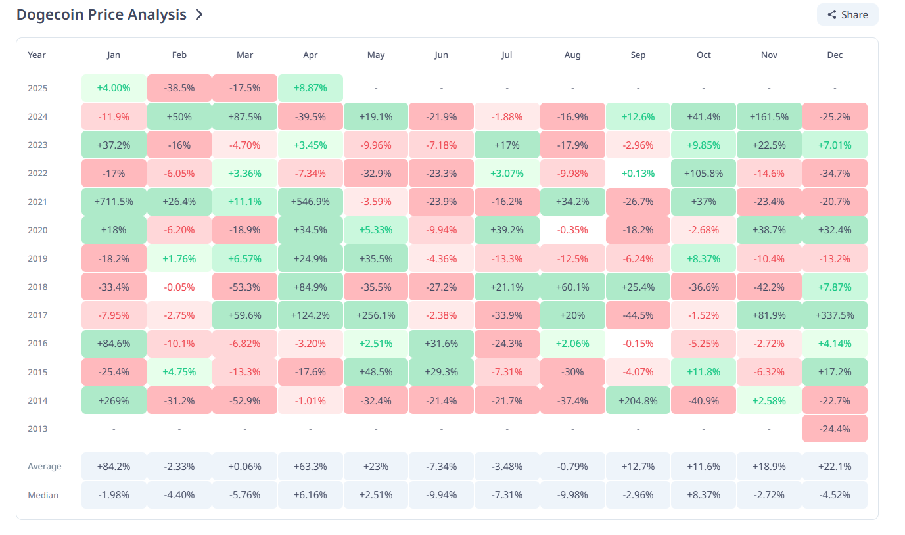Select the Median row label

(43, 495)
